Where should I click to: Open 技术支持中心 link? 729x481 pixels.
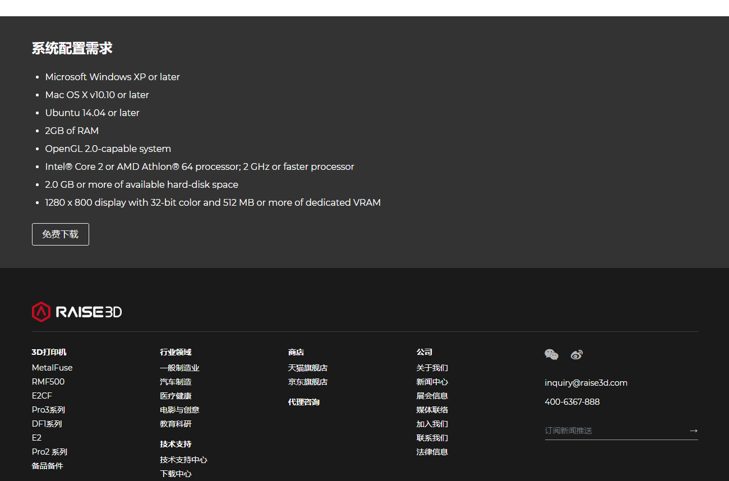(183, 460)
